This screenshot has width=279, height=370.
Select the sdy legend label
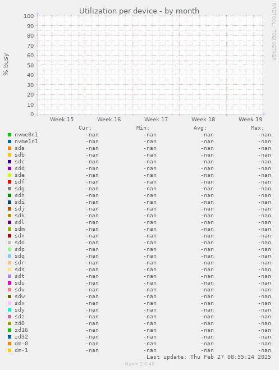[20, 310]
